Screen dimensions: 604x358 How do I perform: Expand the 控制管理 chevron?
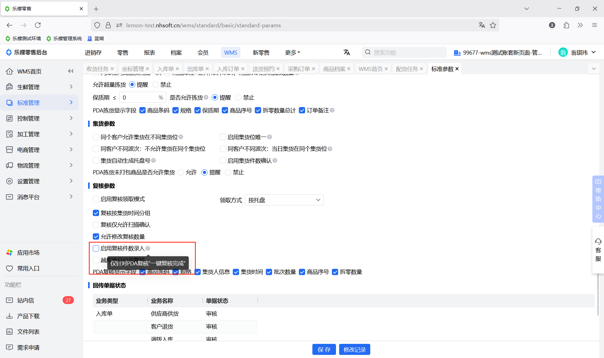[x=71, y=118]
